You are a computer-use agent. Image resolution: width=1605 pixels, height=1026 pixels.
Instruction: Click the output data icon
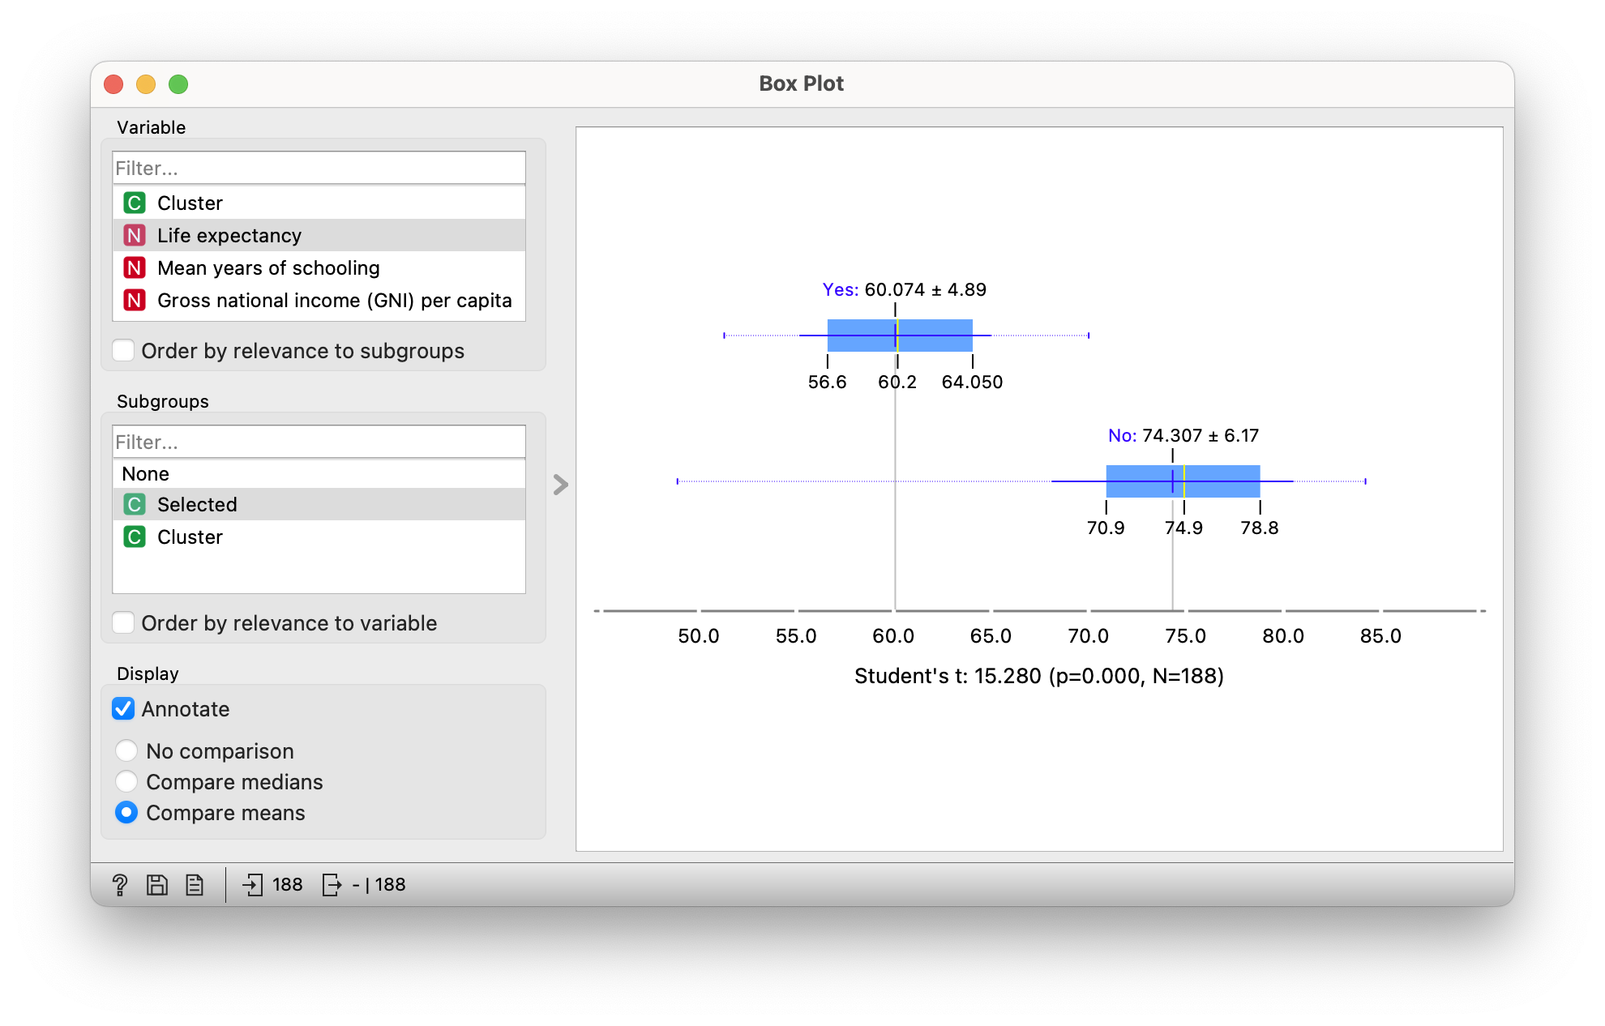tap(332, 884)
